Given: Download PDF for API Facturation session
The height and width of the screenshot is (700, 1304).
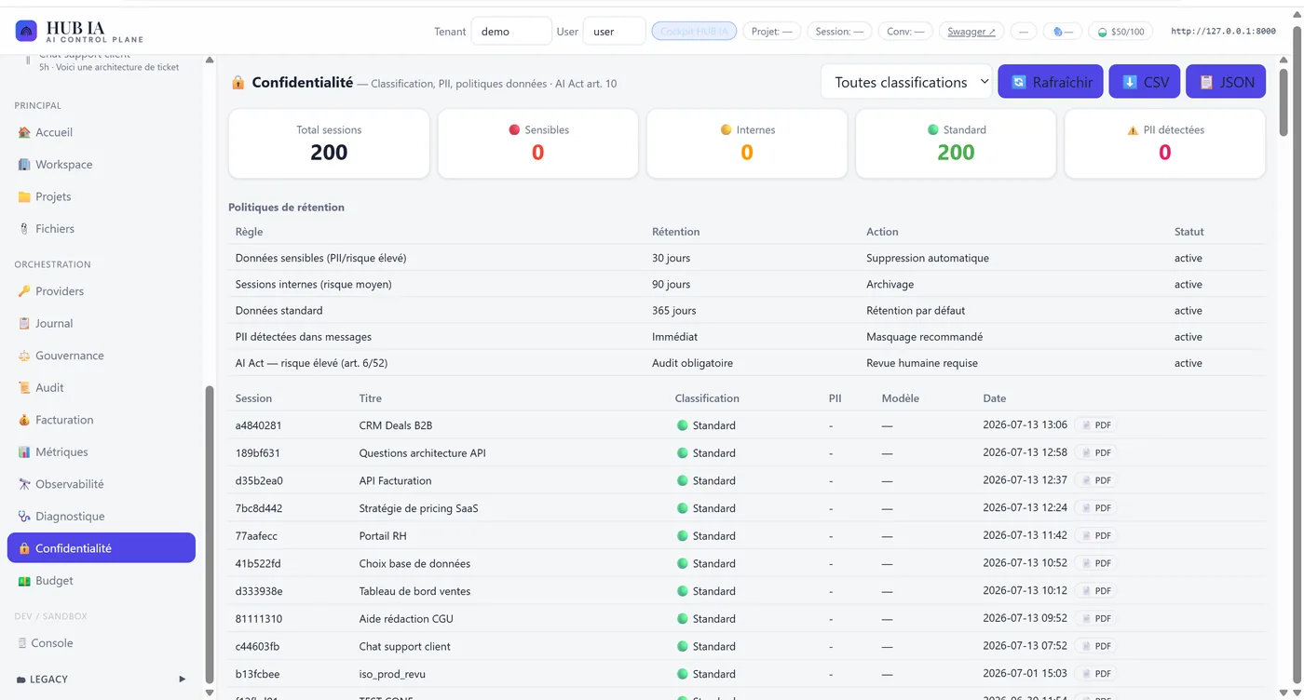Looking at the screenshot, I should [1096, 480].
